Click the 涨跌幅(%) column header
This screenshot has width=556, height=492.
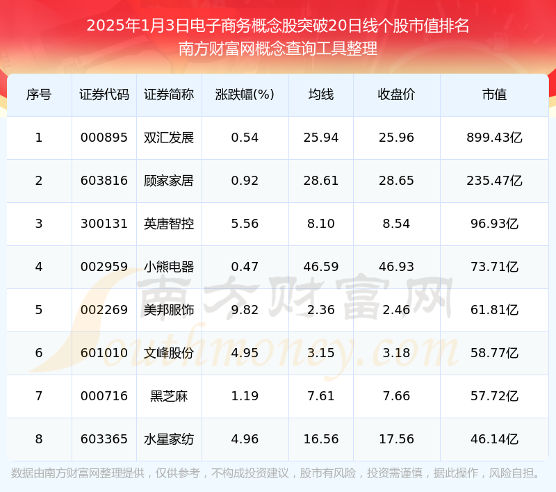coord(245,95)
